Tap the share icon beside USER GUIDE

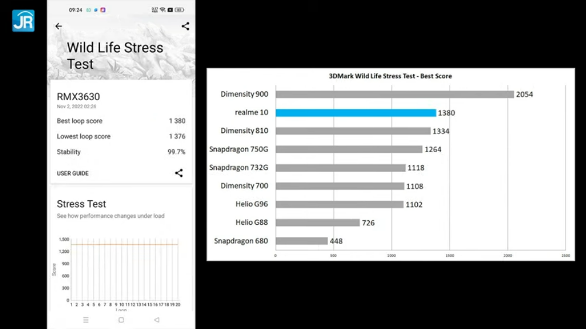click(x=179, y=173)
